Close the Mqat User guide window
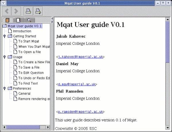Screen dimensions: 172x132 coord(168,3)
